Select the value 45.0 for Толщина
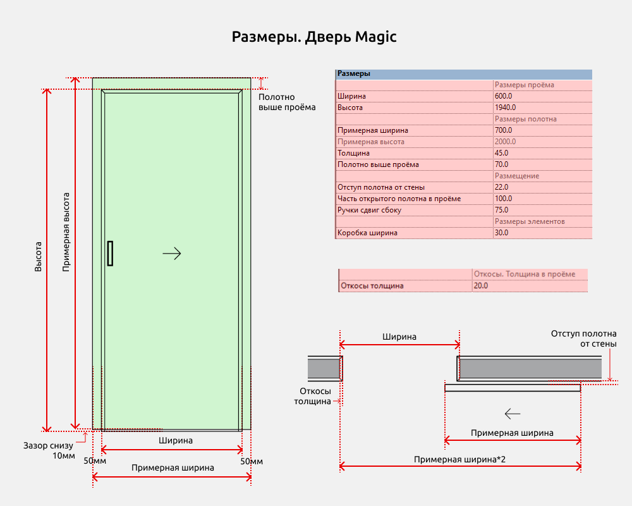 [x=501, y=153]
